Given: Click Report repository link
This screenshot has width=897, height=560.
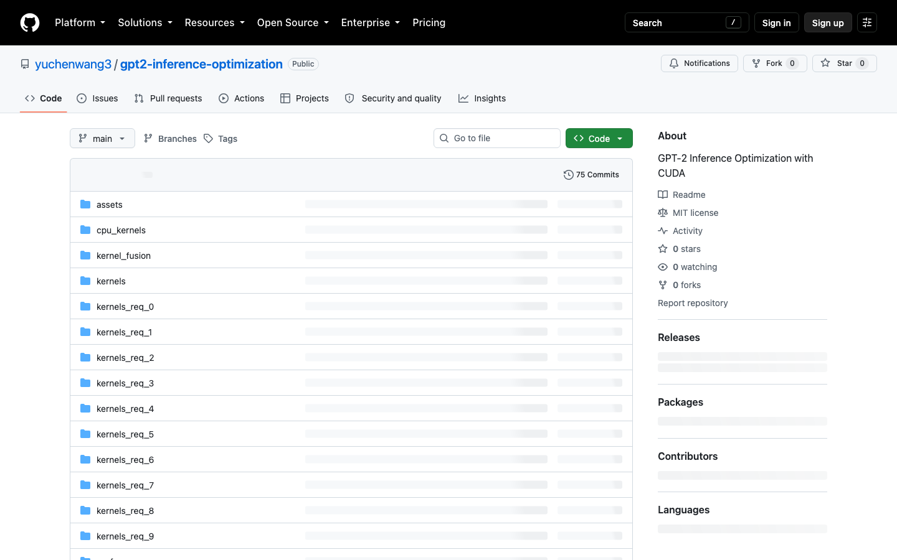Looking at the screenshot, I should pos(693,303).
